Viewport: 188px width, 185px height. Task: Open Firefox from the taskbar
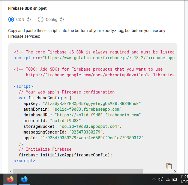[x=10, y=179]
